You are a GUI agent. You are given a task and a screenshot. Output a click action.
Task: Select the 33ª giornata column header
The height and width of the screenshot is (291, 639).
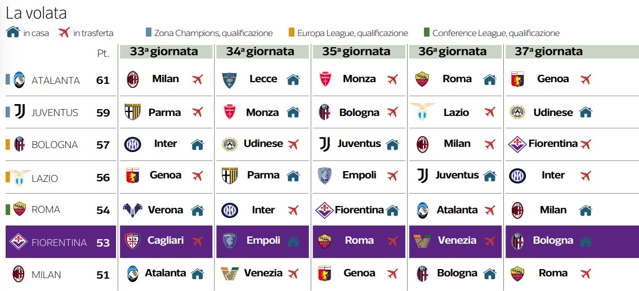[x=166, y=51]
